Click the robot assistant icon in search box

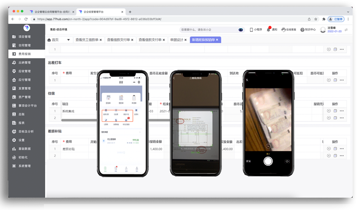pos(241,30)
